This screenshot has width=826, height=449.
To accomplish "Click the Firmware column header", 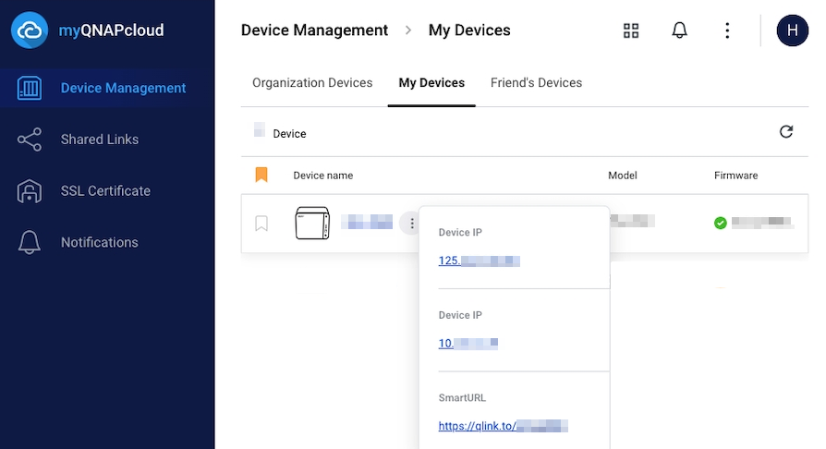I will [736, 176].
